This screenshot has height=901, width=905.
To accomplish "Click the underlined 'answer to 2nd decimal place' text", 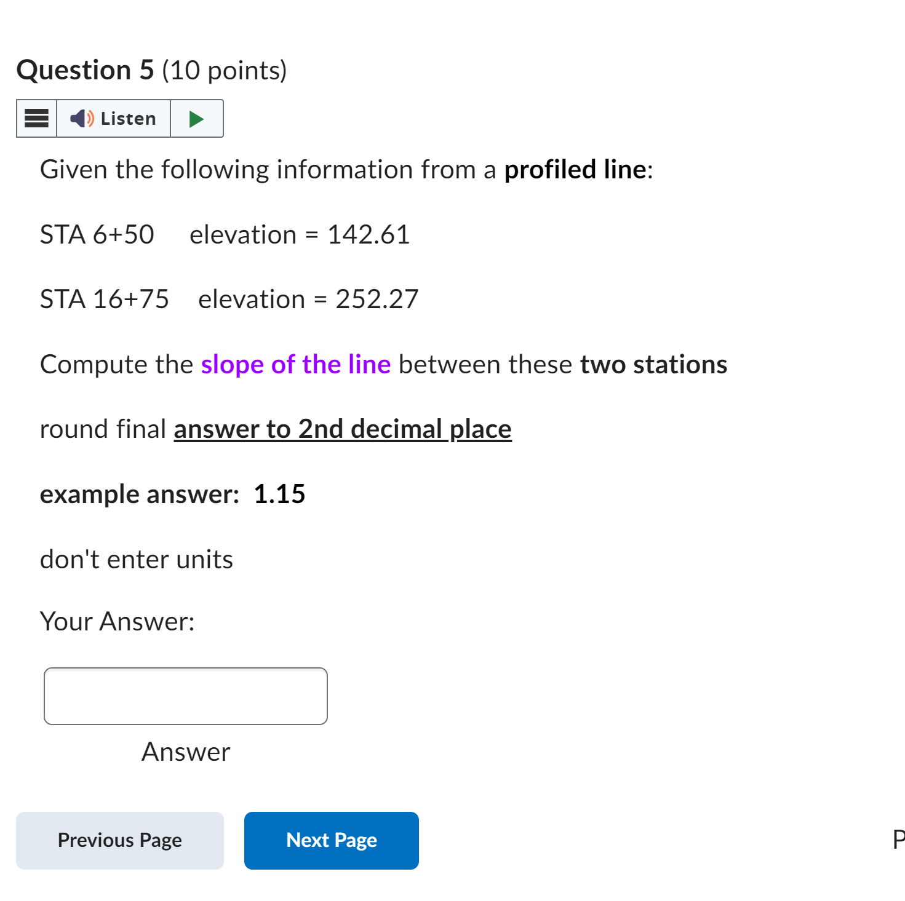I will tap(342, 429).
